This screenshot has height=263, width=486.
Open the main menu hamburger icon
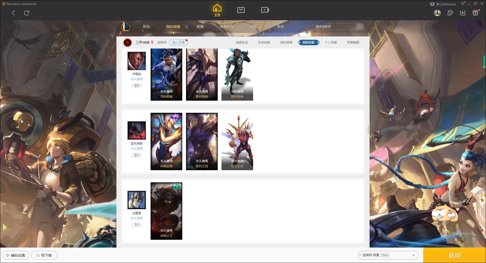pyautogui.click(x=463, y=4)
